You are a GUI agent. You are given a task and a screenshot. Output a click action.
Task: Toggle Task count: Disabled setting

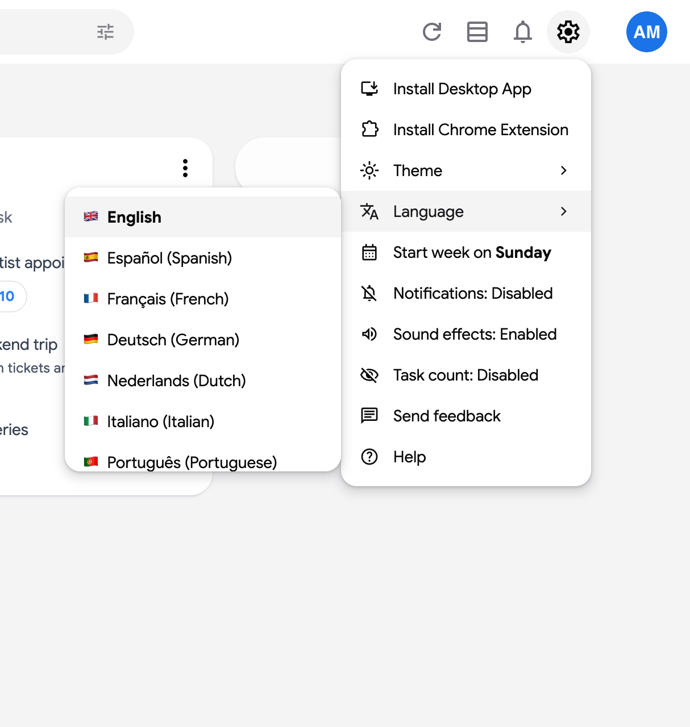pos(466,375)
